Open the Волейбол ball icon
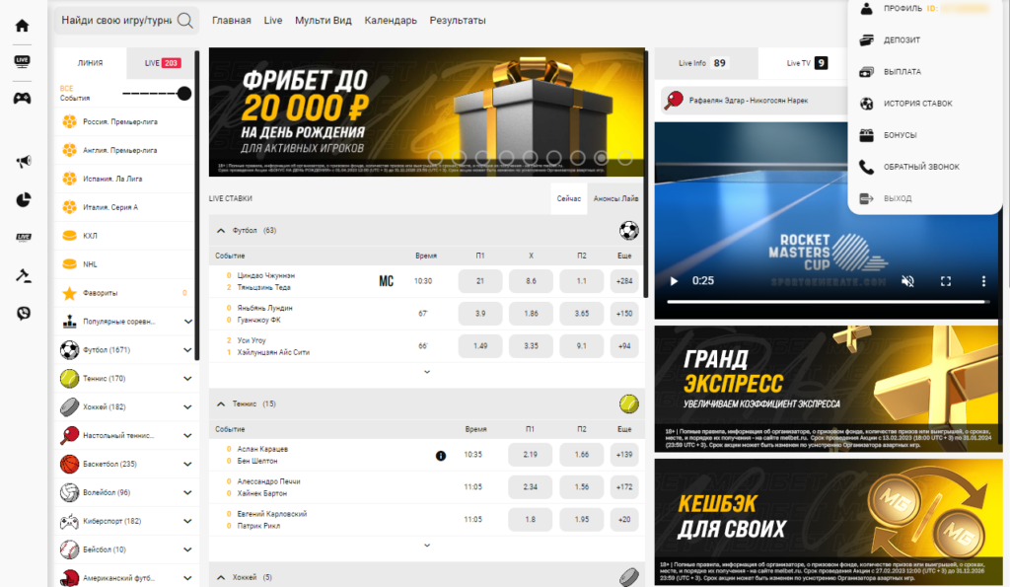 70,492
